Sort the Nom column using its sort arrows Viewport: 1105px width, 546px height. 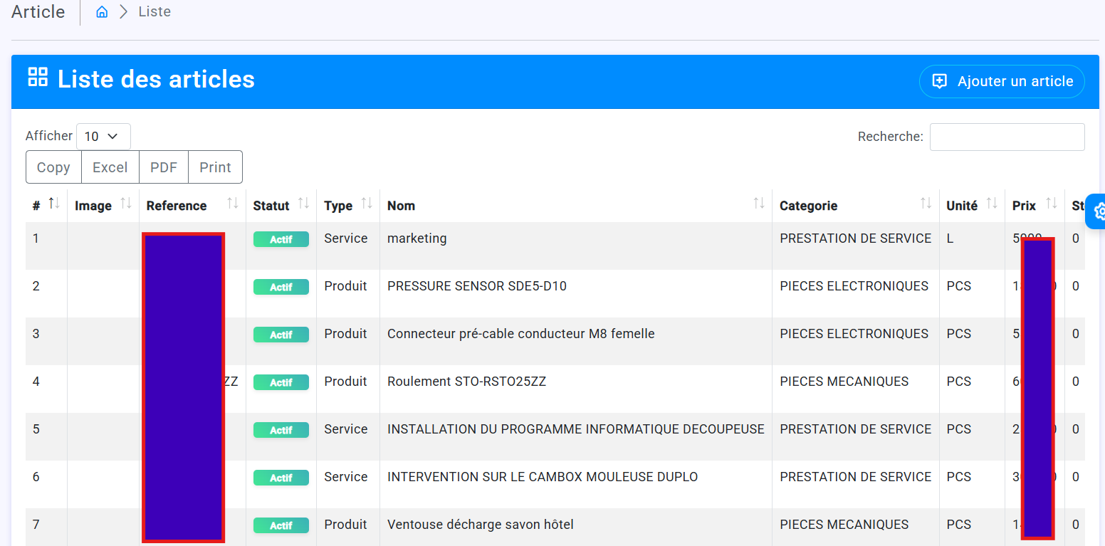tap(760, 204)
